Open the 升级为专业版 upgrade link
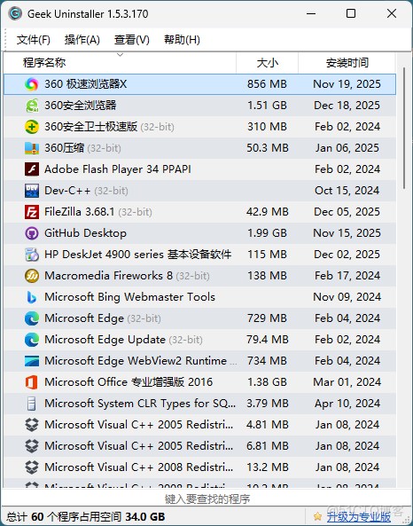This screenshot has height=526, width=413. click(359, 517)
